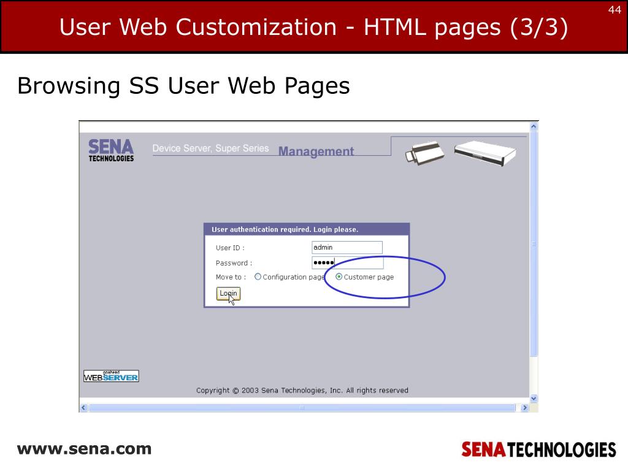Click the 'User ID :' label
Image resolution: width=628 pixels, height=471 pixels.
pyautogui.click(x=230, y=248)
